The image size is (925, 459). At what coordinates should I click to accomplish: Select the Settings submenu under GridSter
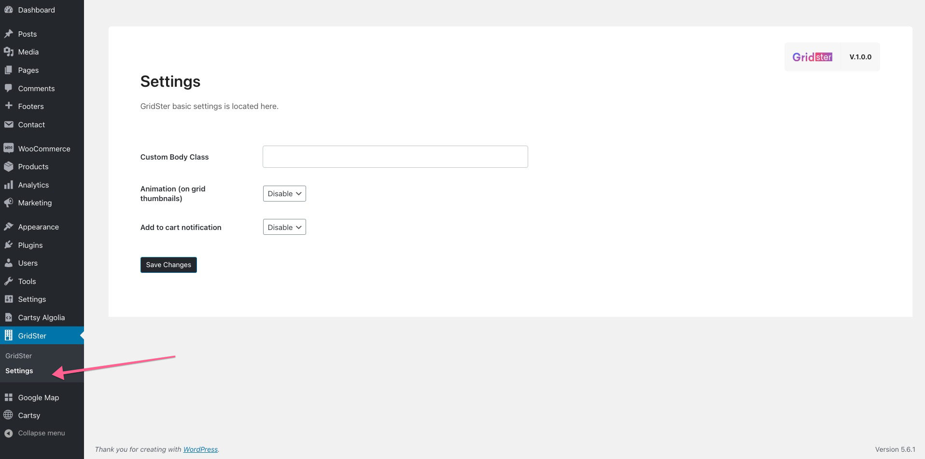pyautogui.click(x=19, y=371)
